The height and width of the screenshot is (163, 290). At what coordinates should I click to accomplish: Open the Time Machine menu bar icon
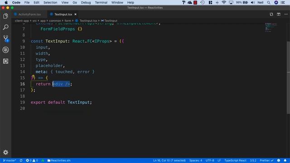click(203, 2)
